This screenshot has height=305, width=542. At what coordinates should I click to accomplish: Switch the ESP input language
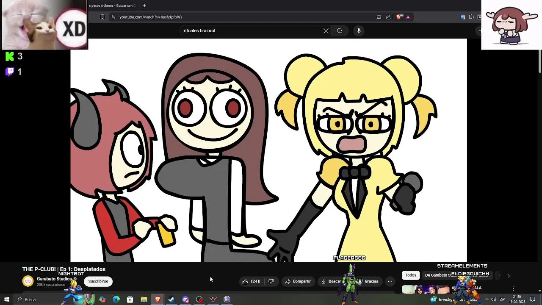502,299
